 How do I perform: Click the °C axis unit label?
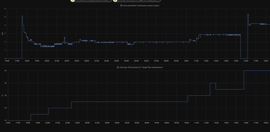click(2, 95)
